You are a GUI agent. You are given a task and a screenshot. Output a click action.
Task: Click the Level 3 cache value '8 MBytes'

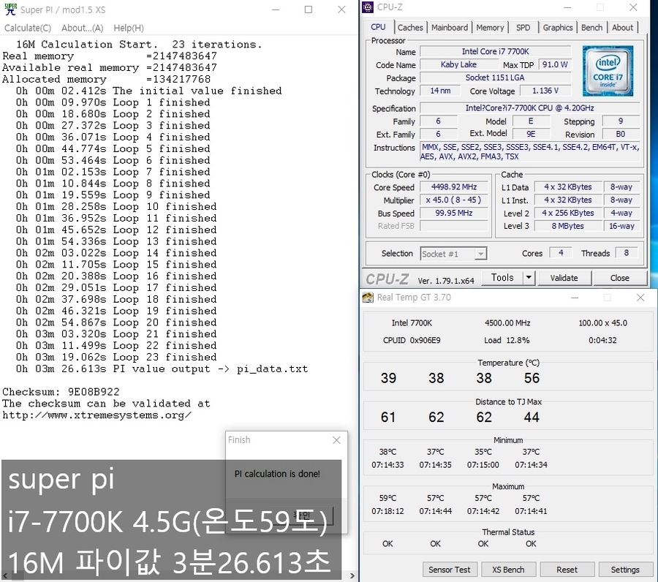[x=568, y=226]
